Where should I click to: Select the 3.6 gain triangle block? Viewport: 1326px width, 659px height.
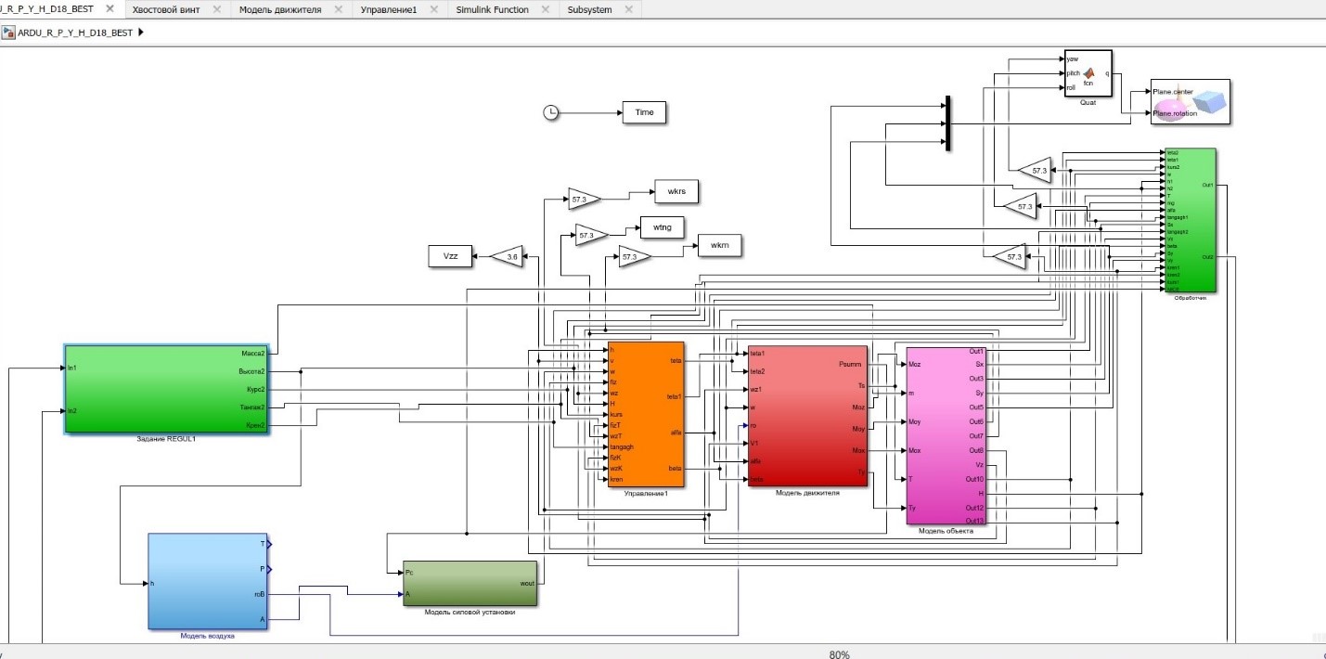pyautogui.click(x=509, y=256)
